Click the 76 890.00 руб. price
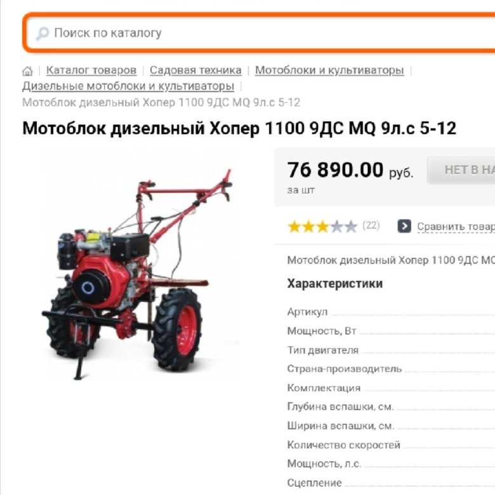 (350, 171)
